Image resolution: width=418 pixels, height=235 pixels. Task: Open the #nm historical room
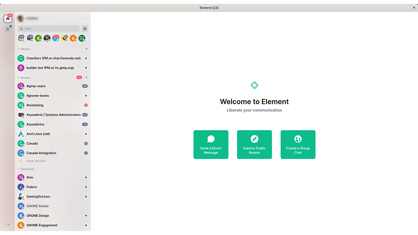coord(53,177)
